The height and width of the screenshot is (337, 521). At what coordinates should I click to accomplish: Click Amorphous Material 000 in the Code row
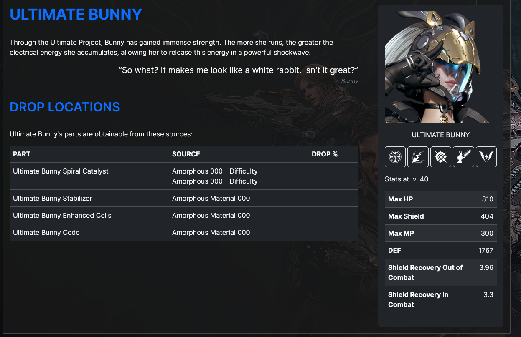coord(211,232)
